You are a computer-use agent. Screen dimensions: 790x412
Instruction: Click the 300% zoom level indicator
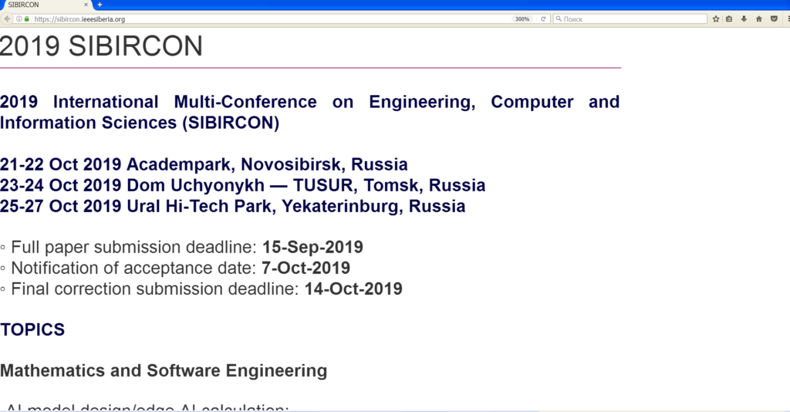tap(522, 19)
